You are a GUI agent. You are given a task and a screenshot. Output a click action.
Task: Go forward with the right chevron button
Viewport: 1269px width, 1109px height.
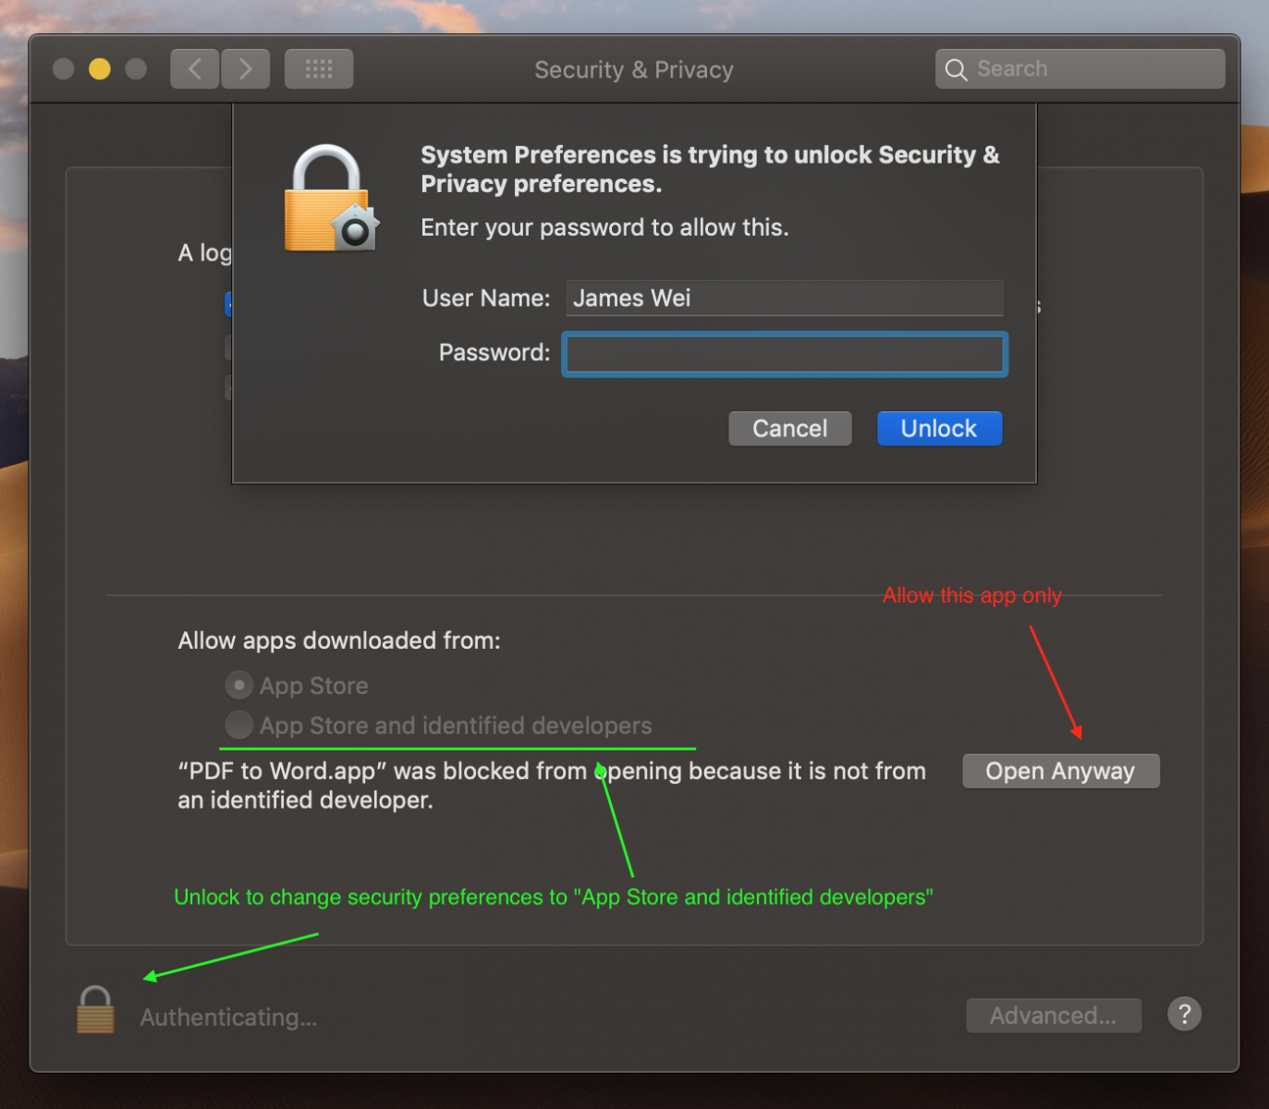click(245, 69)
